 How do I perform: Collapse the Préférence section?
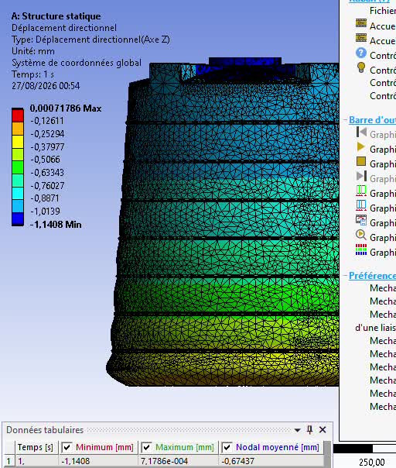[346, 276]
